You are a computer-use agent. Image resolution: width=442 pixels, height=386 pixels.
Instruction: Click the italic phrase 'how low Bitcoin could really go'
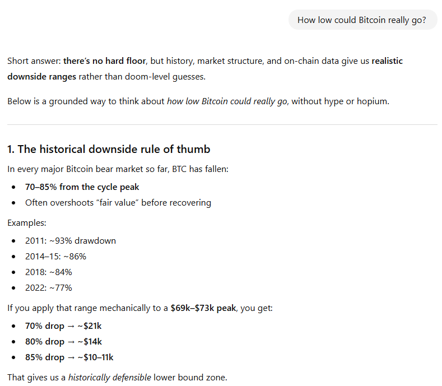click(227, 101)
